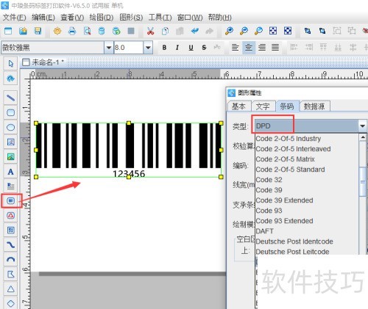Open the database settings icon
The image size is (368, 309).
click(x=102, y=31)
